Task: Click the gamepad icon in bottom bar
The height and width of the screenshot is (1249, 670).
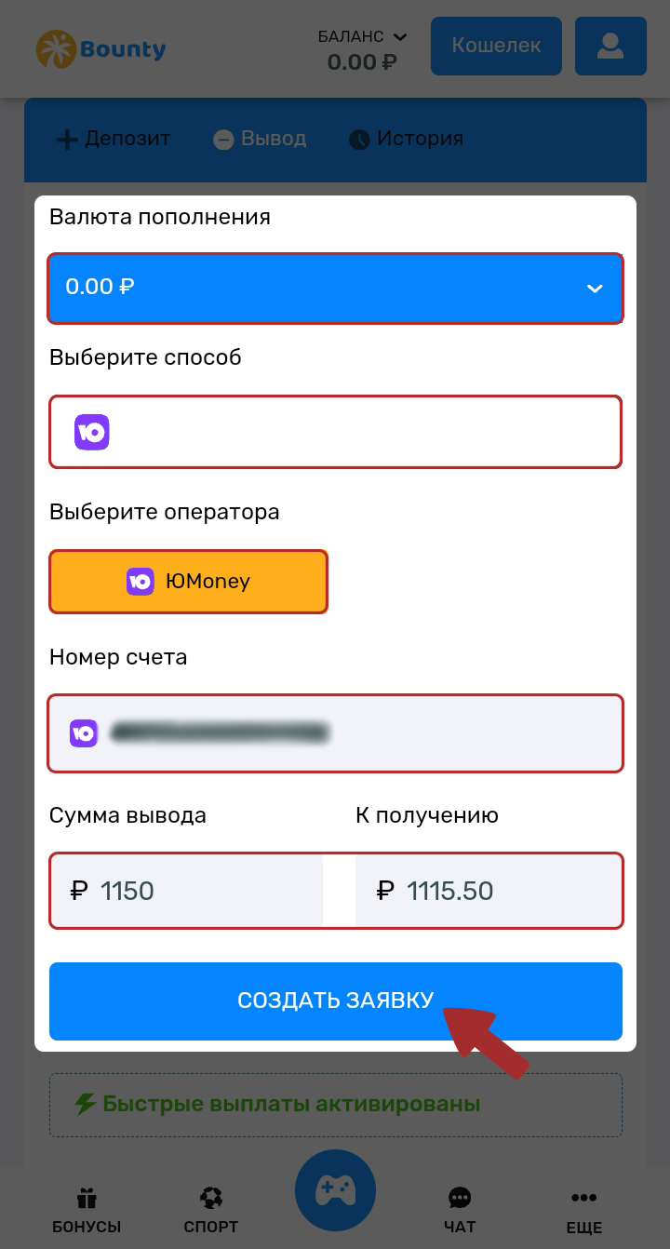Action: pyautogui.click(x=335, y=1190)
